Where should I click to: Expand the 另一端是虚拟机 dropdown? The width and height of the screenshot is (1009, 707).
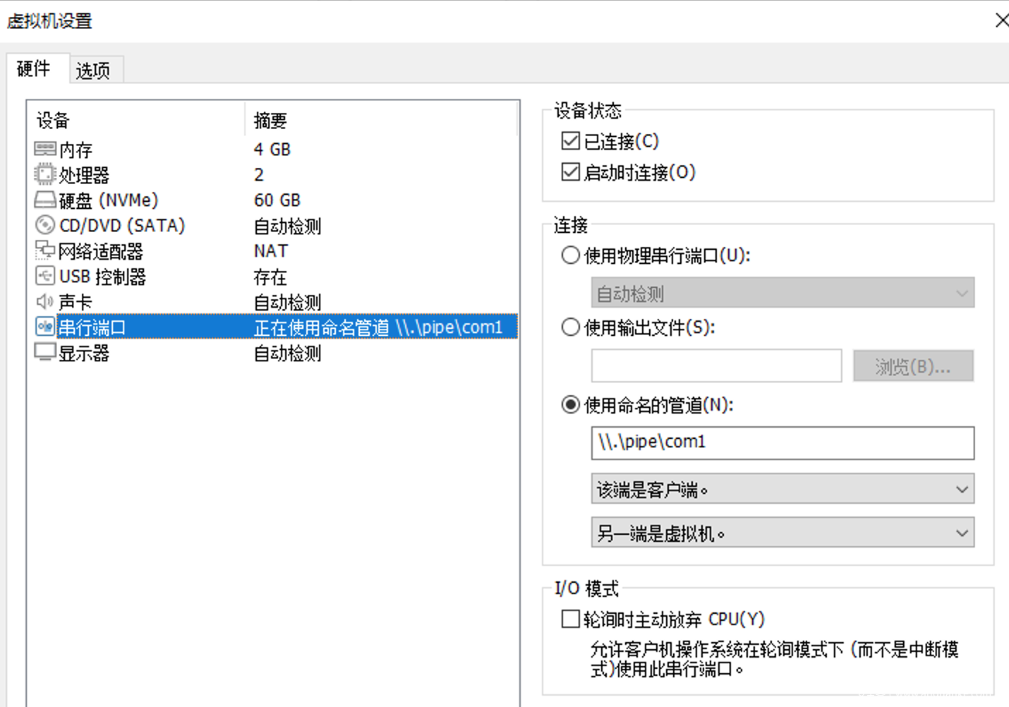tap(782, 533)
